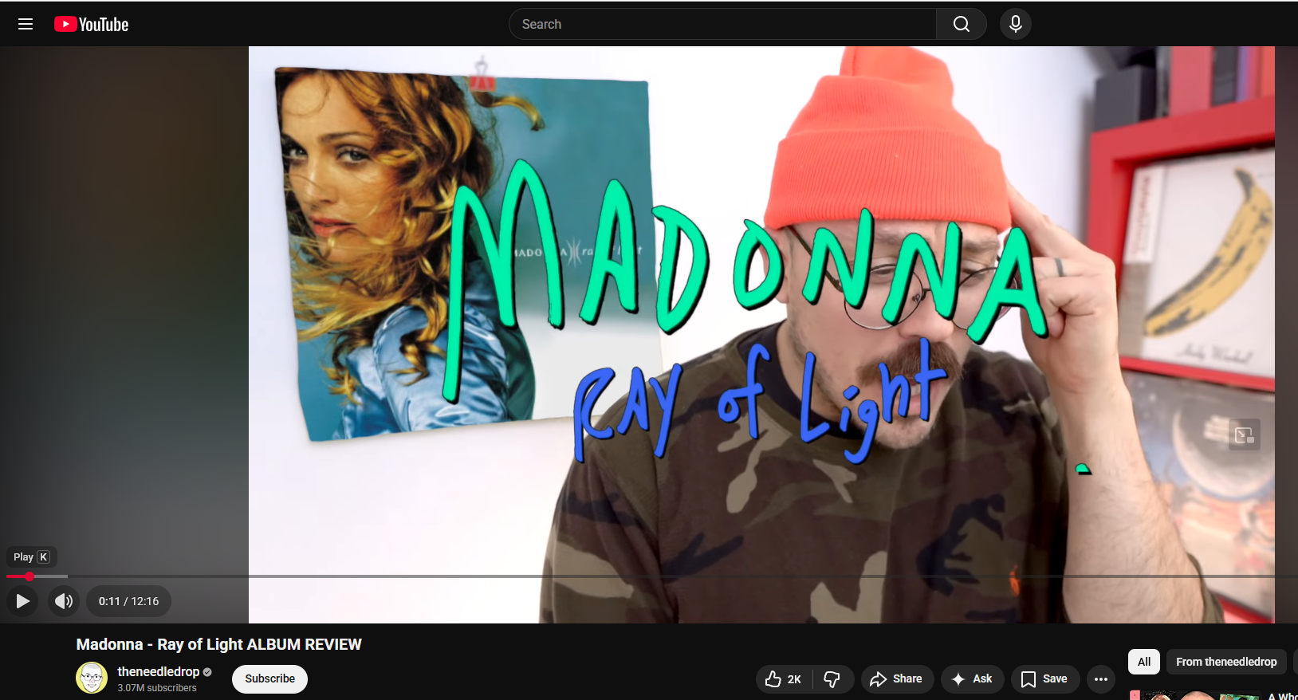Open theneedledrop channel name link
Screen dimensions: 1298x700
(159, 671)
